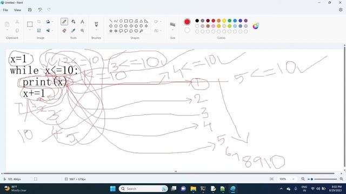Pick the Diamond shape
Screen dimensions: 346x194
[x=111, y=26]
